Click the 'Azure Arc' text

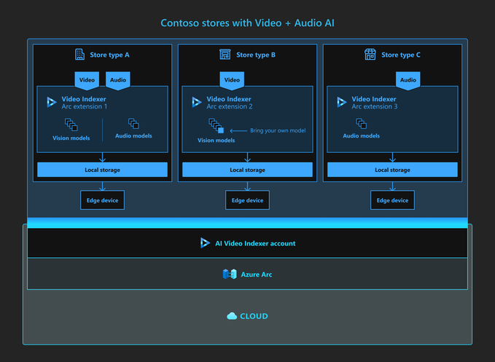[x=257, y=275]
